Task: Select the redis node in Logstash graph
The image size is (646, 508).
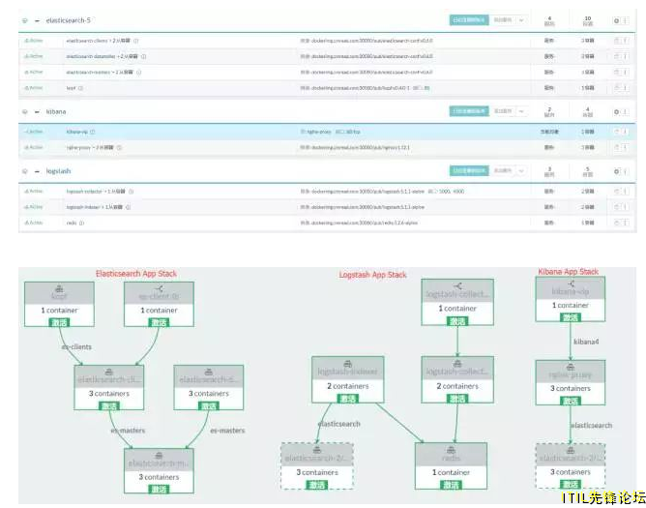Action: tap(451, 466)
